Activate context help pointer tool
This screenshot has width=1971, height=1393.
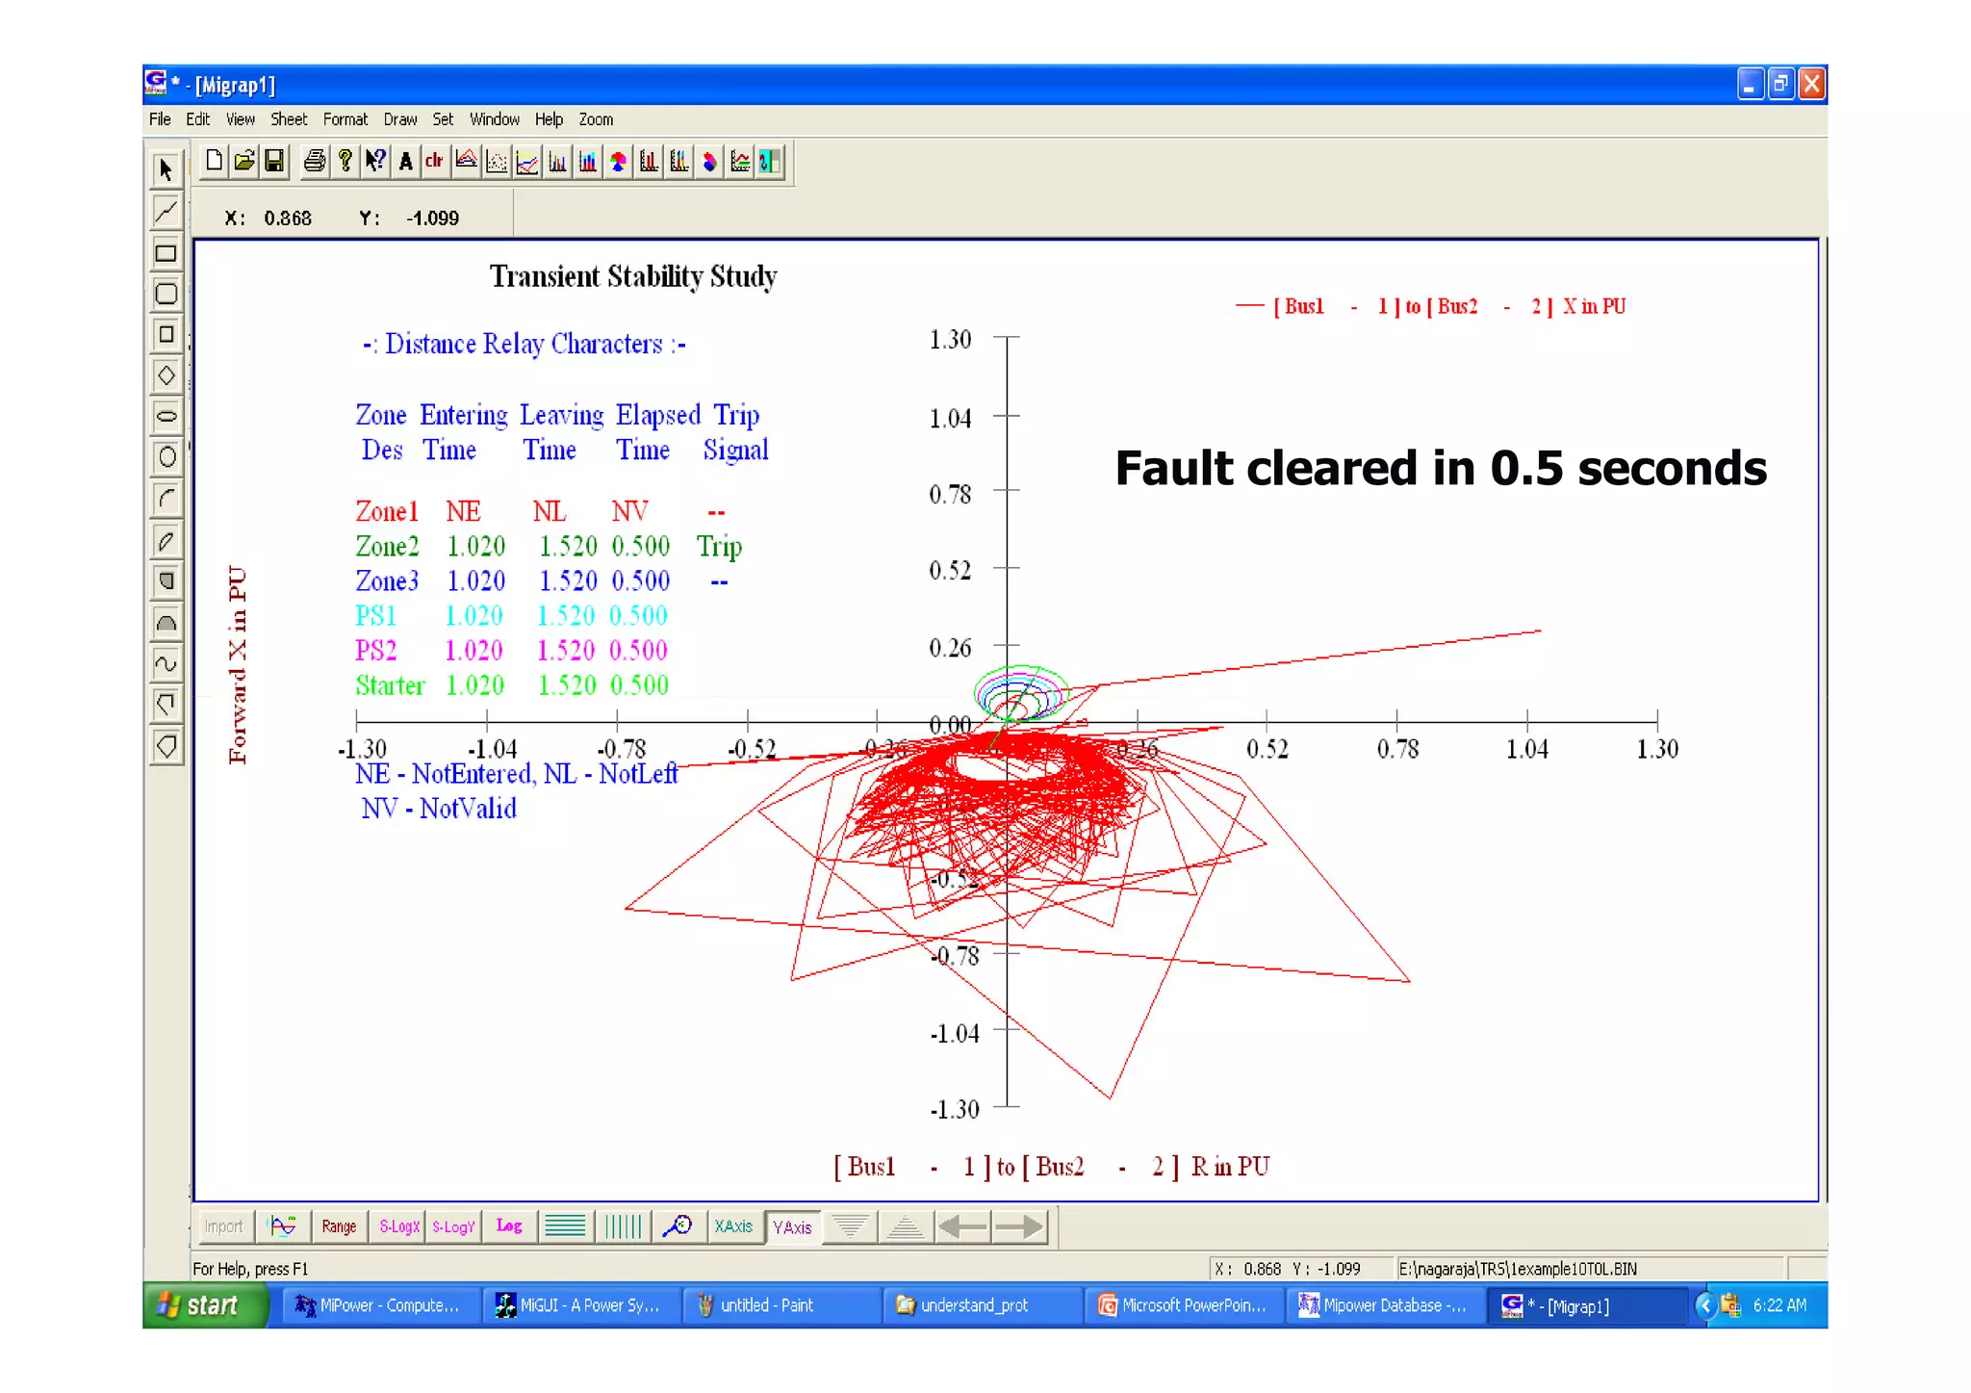(375, 161)
